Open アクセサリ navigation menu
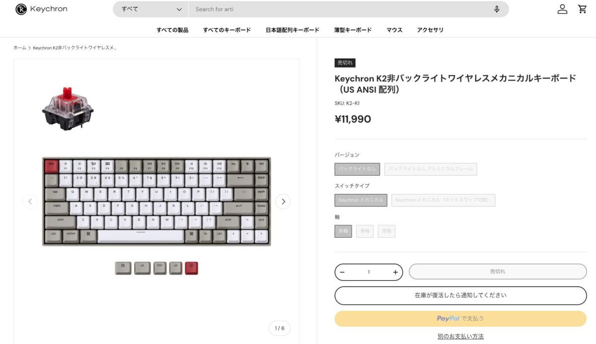Image resolution: width=596 pixels, height=344 pixels. pyautogui.click(x=430, y=30)
